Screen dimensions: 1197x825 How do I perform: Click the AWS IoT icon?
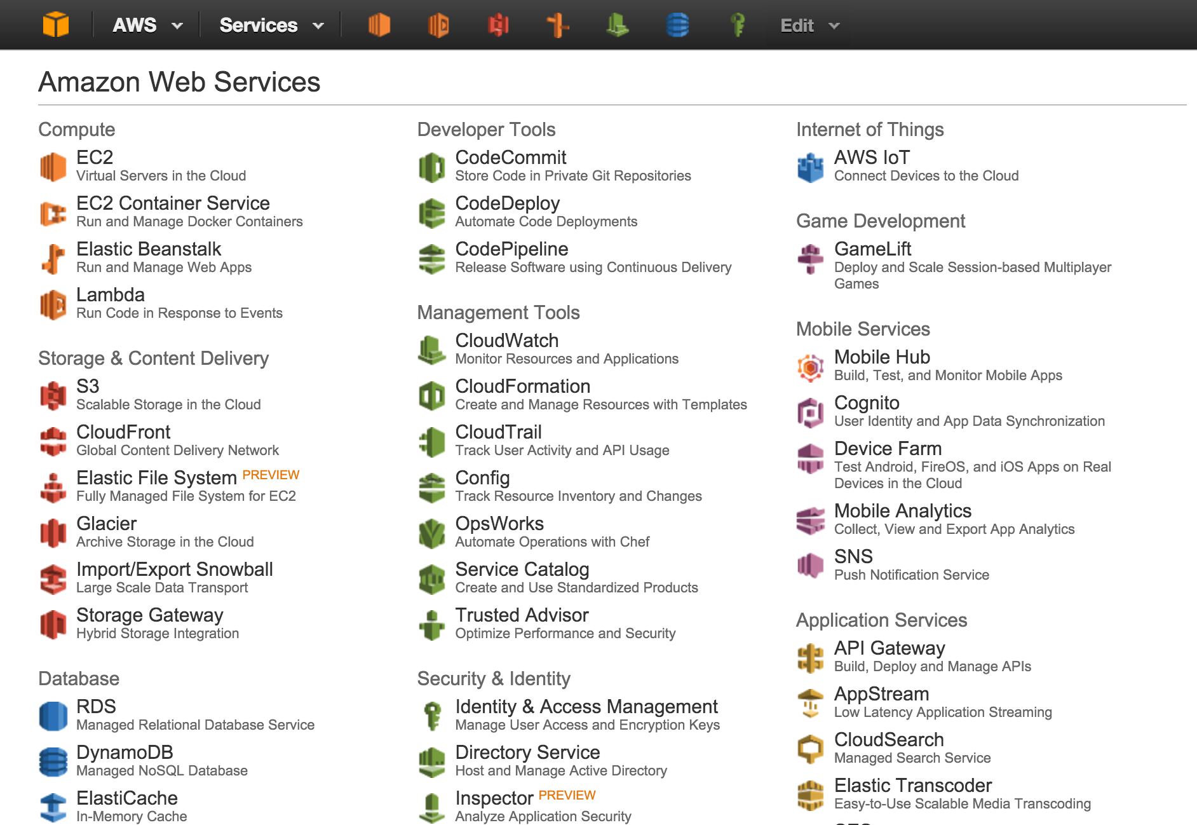point(811,167)
